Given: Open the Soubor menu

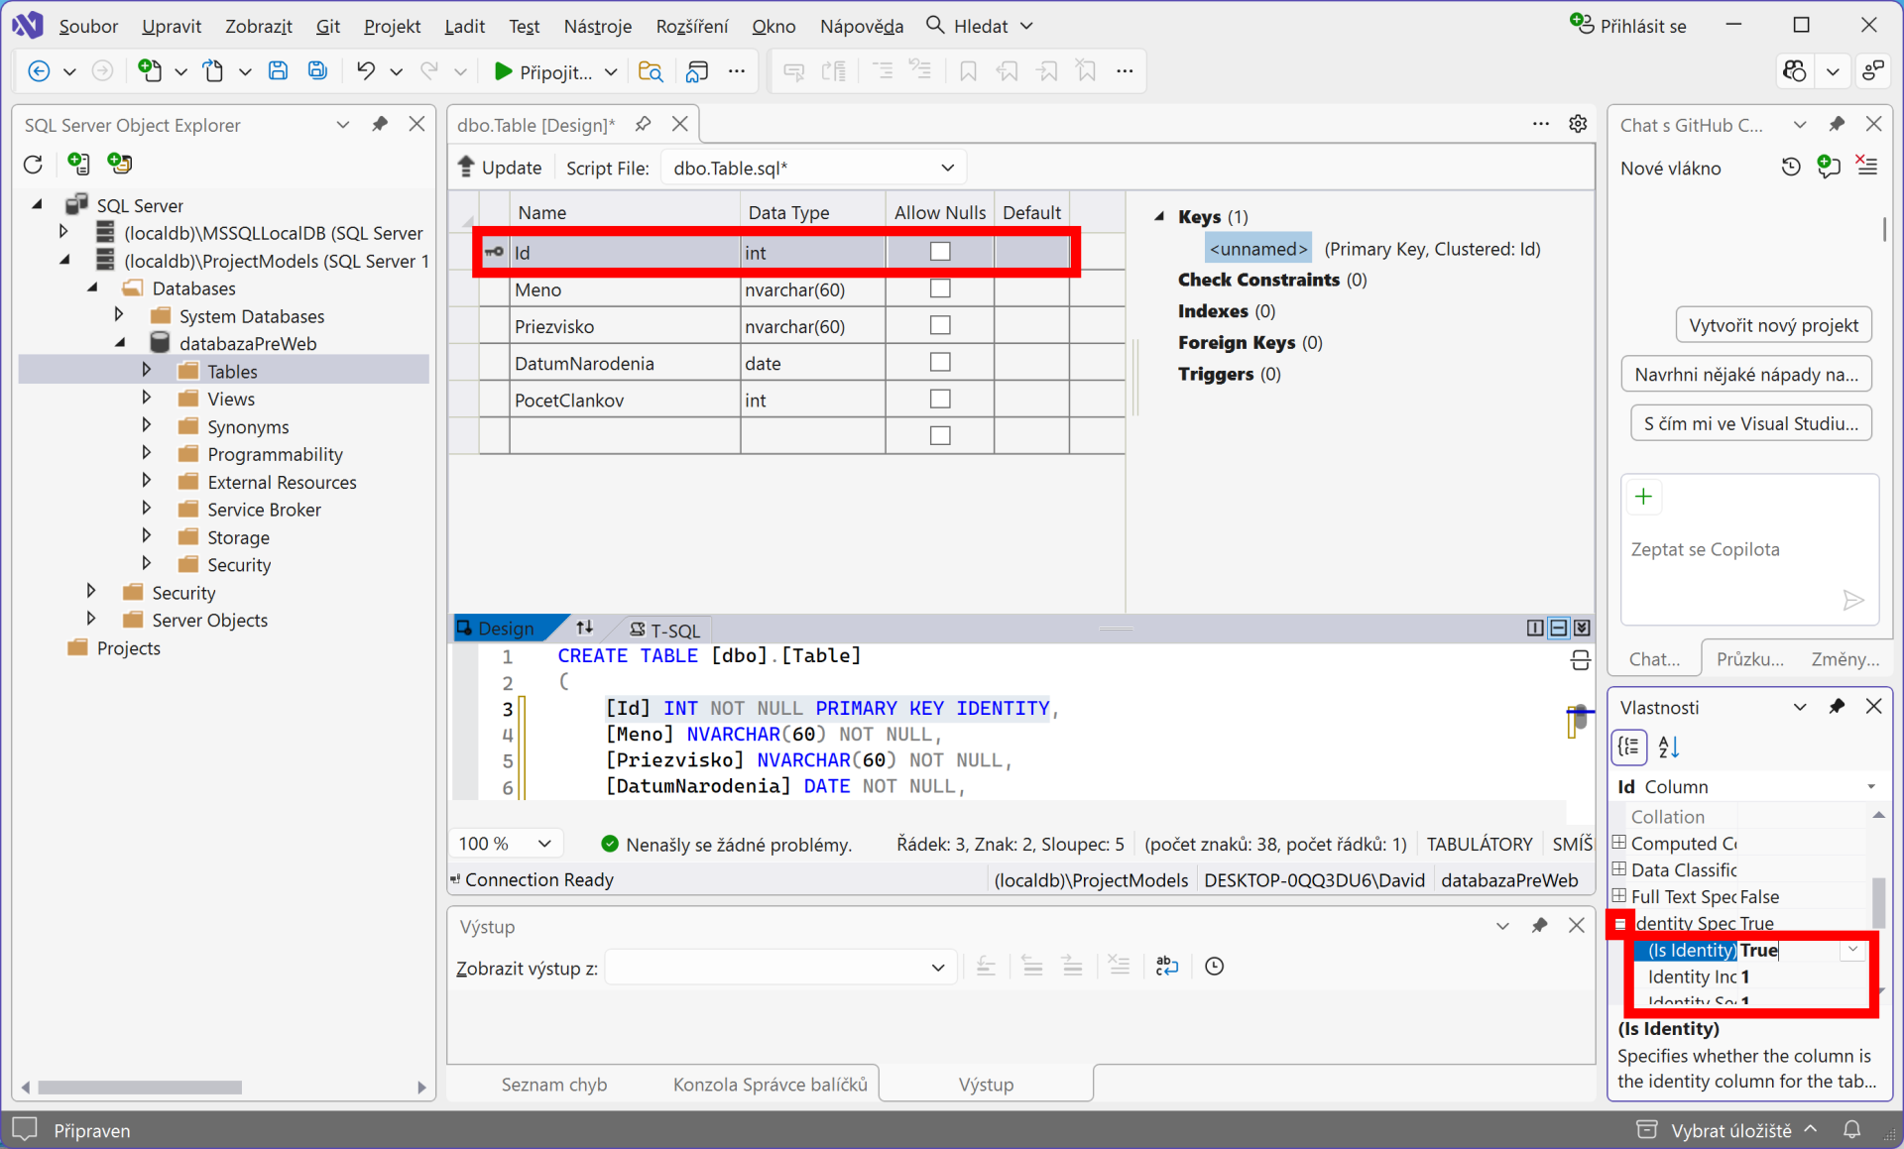Looking at the screenshot, I should click(x=88, y=26).
